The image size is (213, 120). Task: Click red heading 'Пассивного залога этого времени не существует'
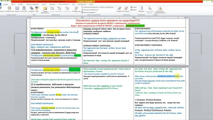click(x=108, y=21)
